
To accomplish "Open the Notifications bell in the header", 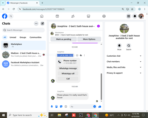I will coord(135,16).
